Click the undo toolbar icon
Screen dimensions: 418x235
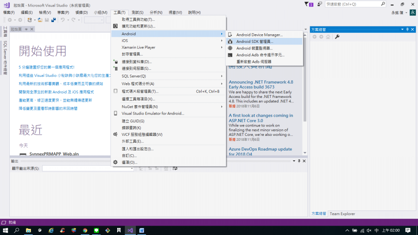point(62,20)
